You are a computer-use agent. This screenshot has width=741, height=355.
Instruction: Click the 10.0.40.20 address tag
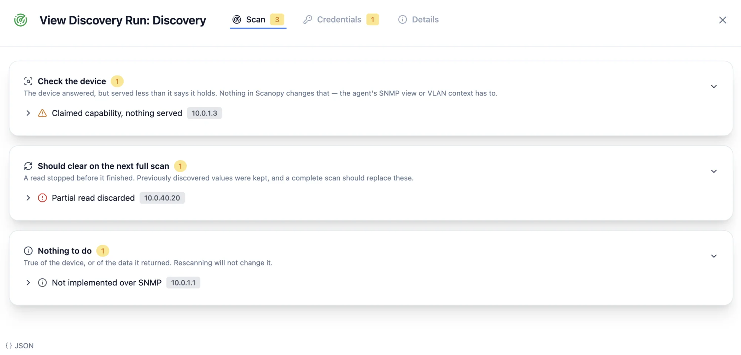[x=162, y=198]
